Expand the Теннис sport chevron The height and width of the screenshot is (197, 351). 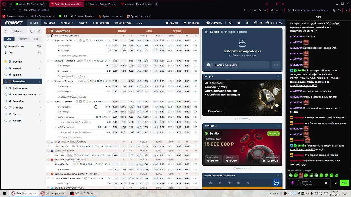pyautogui.click(x=40, y=75)
